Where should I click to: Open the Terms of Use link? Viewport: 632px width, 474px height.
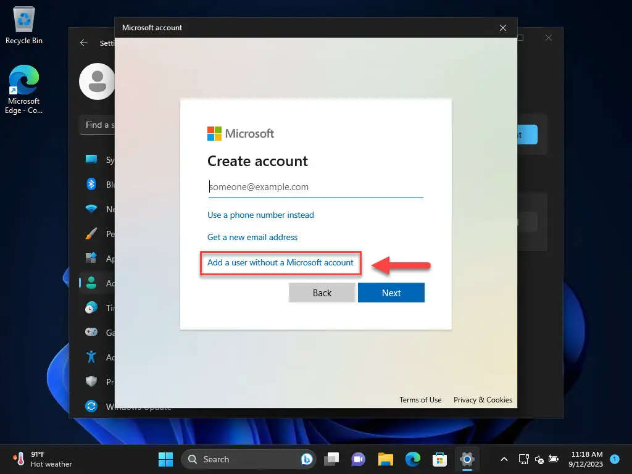coord(420,400)
